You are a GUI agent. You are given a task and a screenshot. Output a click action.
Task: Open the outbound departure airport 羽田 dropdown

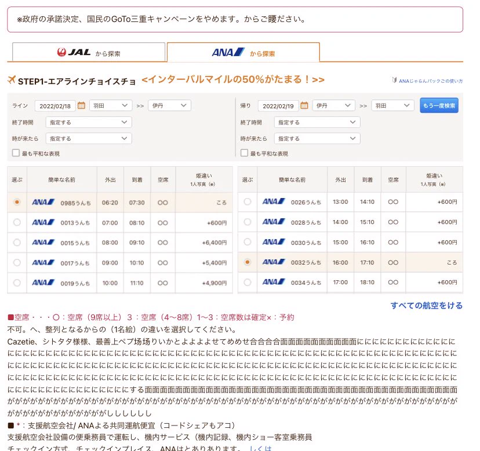click(x=111, y=105)
